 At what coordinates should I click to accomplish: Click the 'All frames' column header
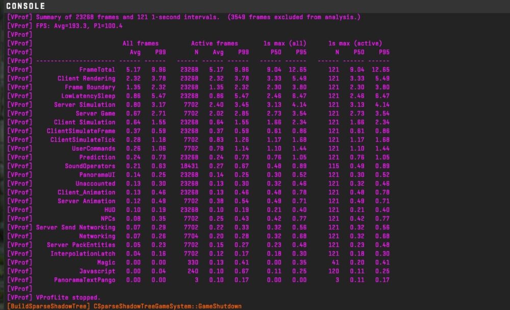tap(141, 43)
